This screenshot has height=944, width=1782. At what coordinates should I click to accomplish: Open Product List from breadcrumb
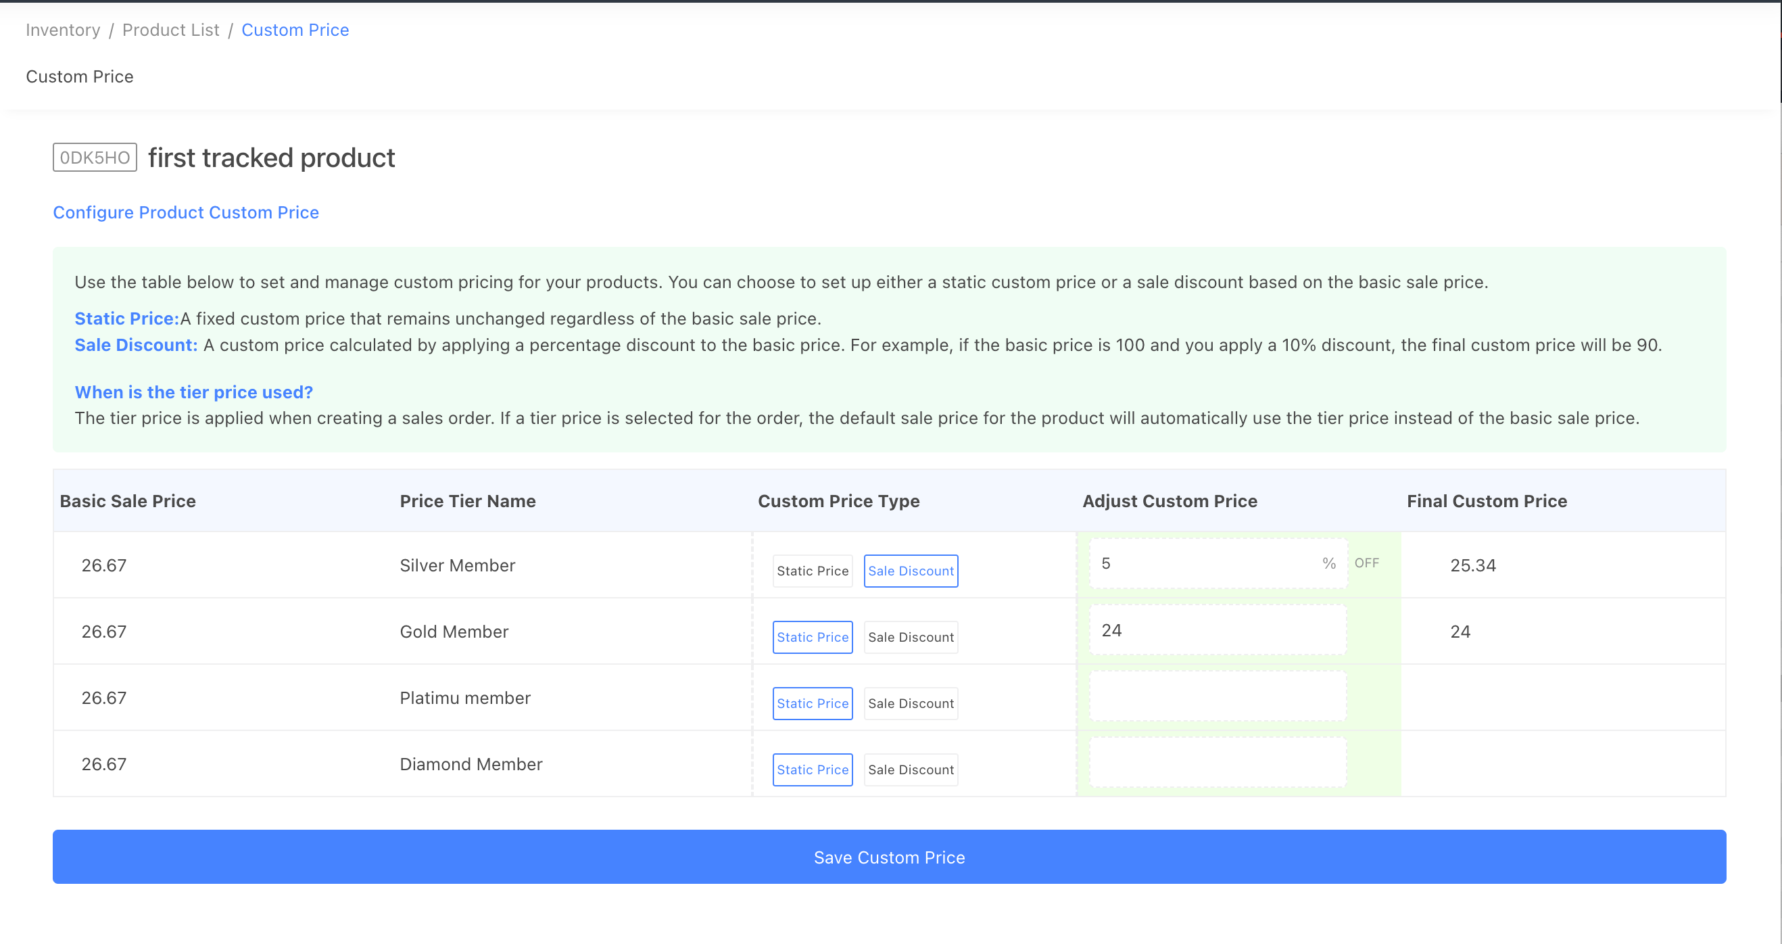tap(170, 29)
